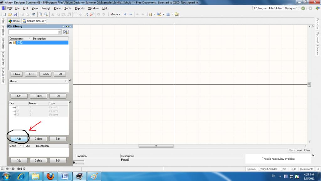Click Edit button under Aliases list

point(58,96)
